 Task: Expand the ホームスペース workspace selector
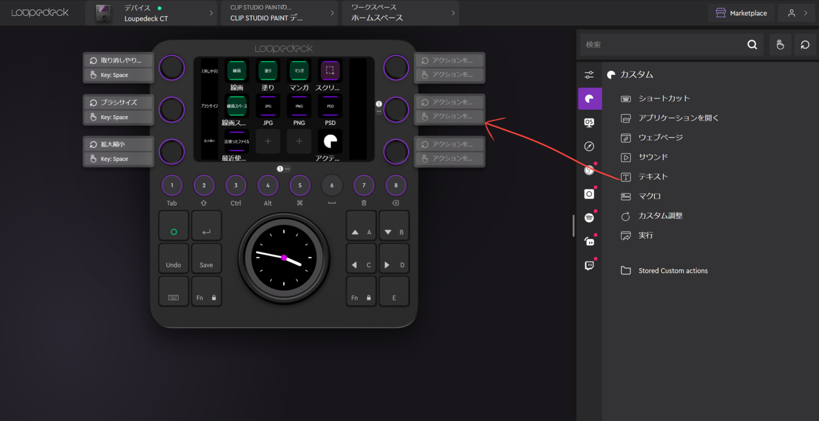(x=400, y=13)
